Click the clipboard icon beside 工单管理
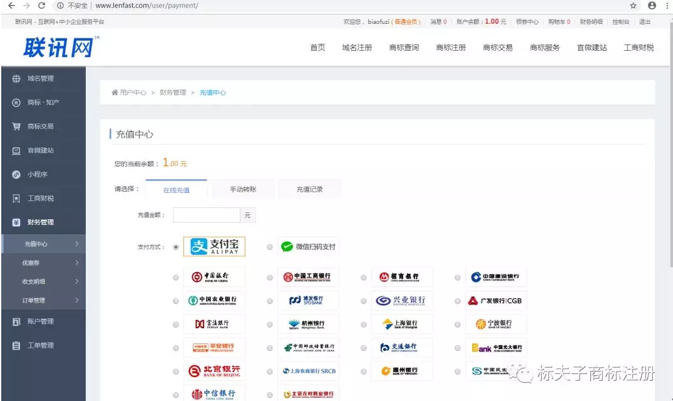Screen dimensions: 673x401 (16, 346)
